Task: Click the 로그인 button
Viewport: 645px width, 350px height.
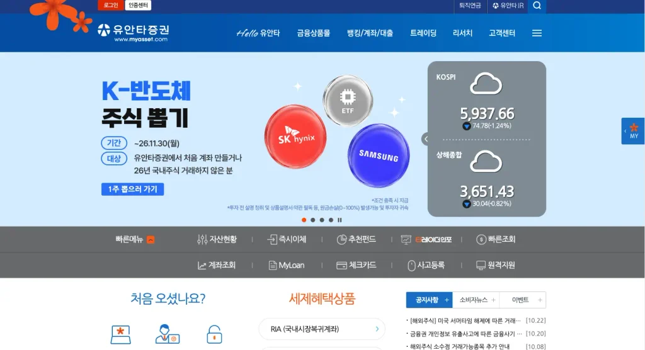Action: pyautogui.click(x=111, y=5)
